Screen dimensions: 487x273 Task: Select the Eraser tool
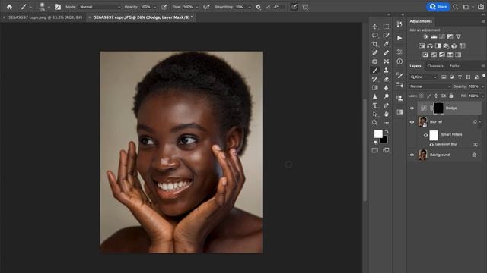[x=386, y=79]
